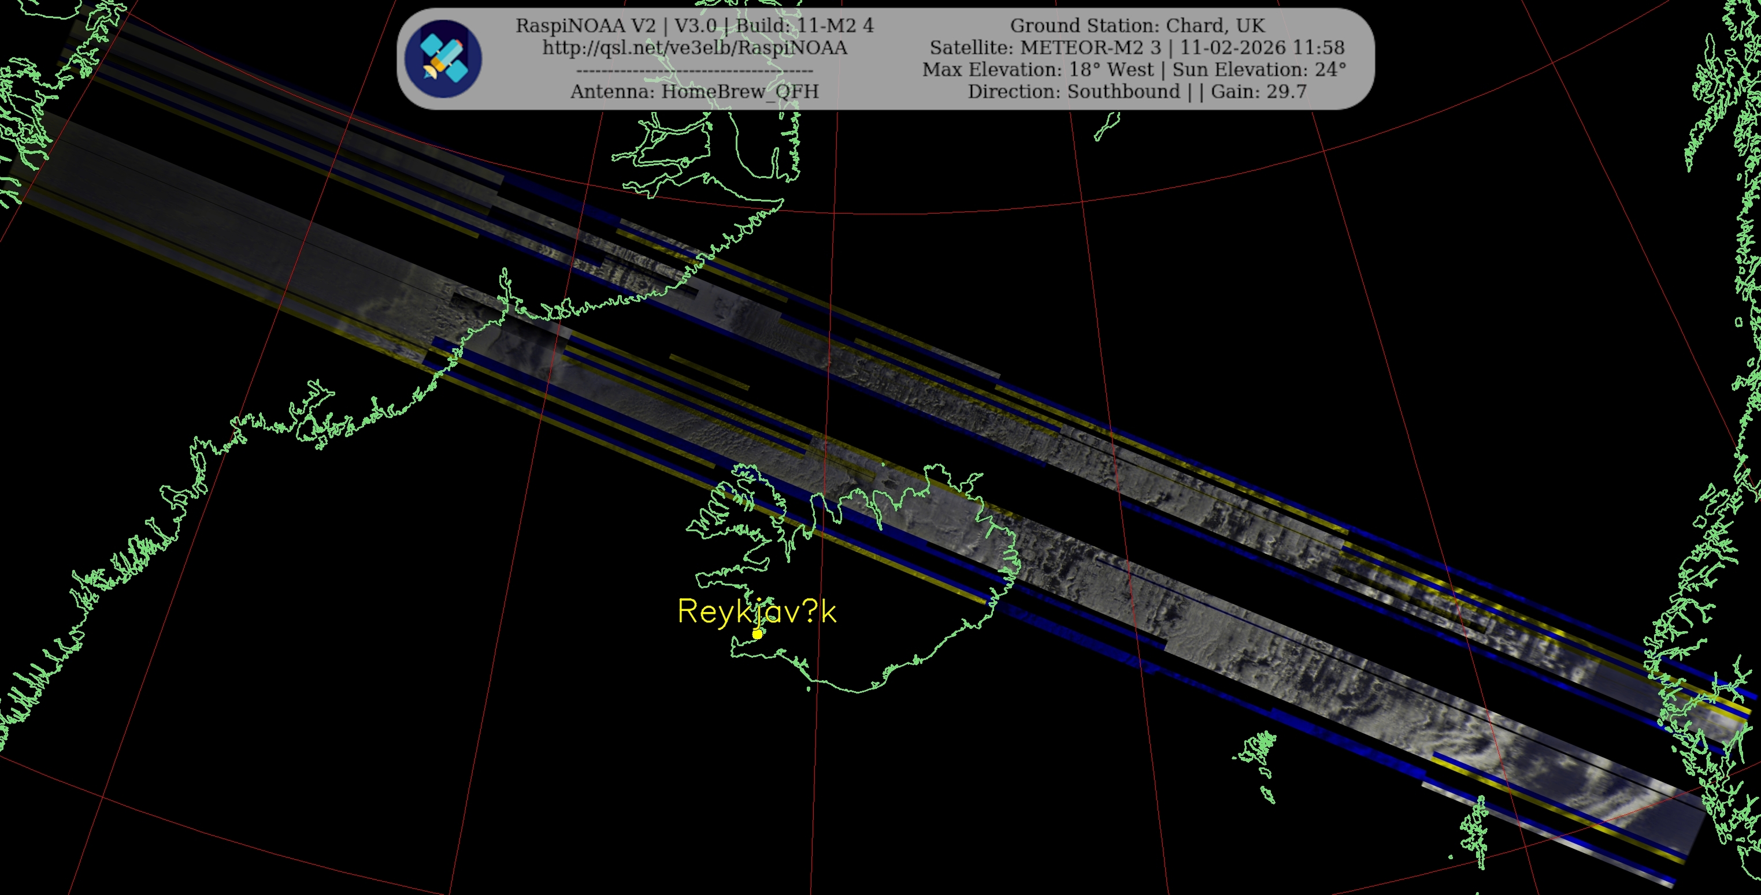Click the Satellite: METEOR-M2 3 label
1761x895 pixels.
[1047, 48]
